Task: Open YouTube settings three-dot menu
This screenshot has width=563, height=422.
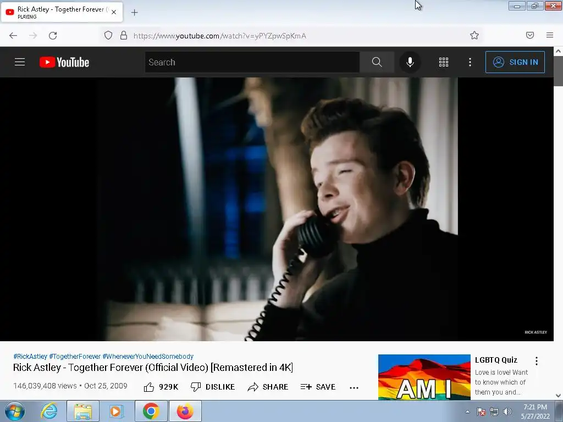Action: [x=470, y=62]
